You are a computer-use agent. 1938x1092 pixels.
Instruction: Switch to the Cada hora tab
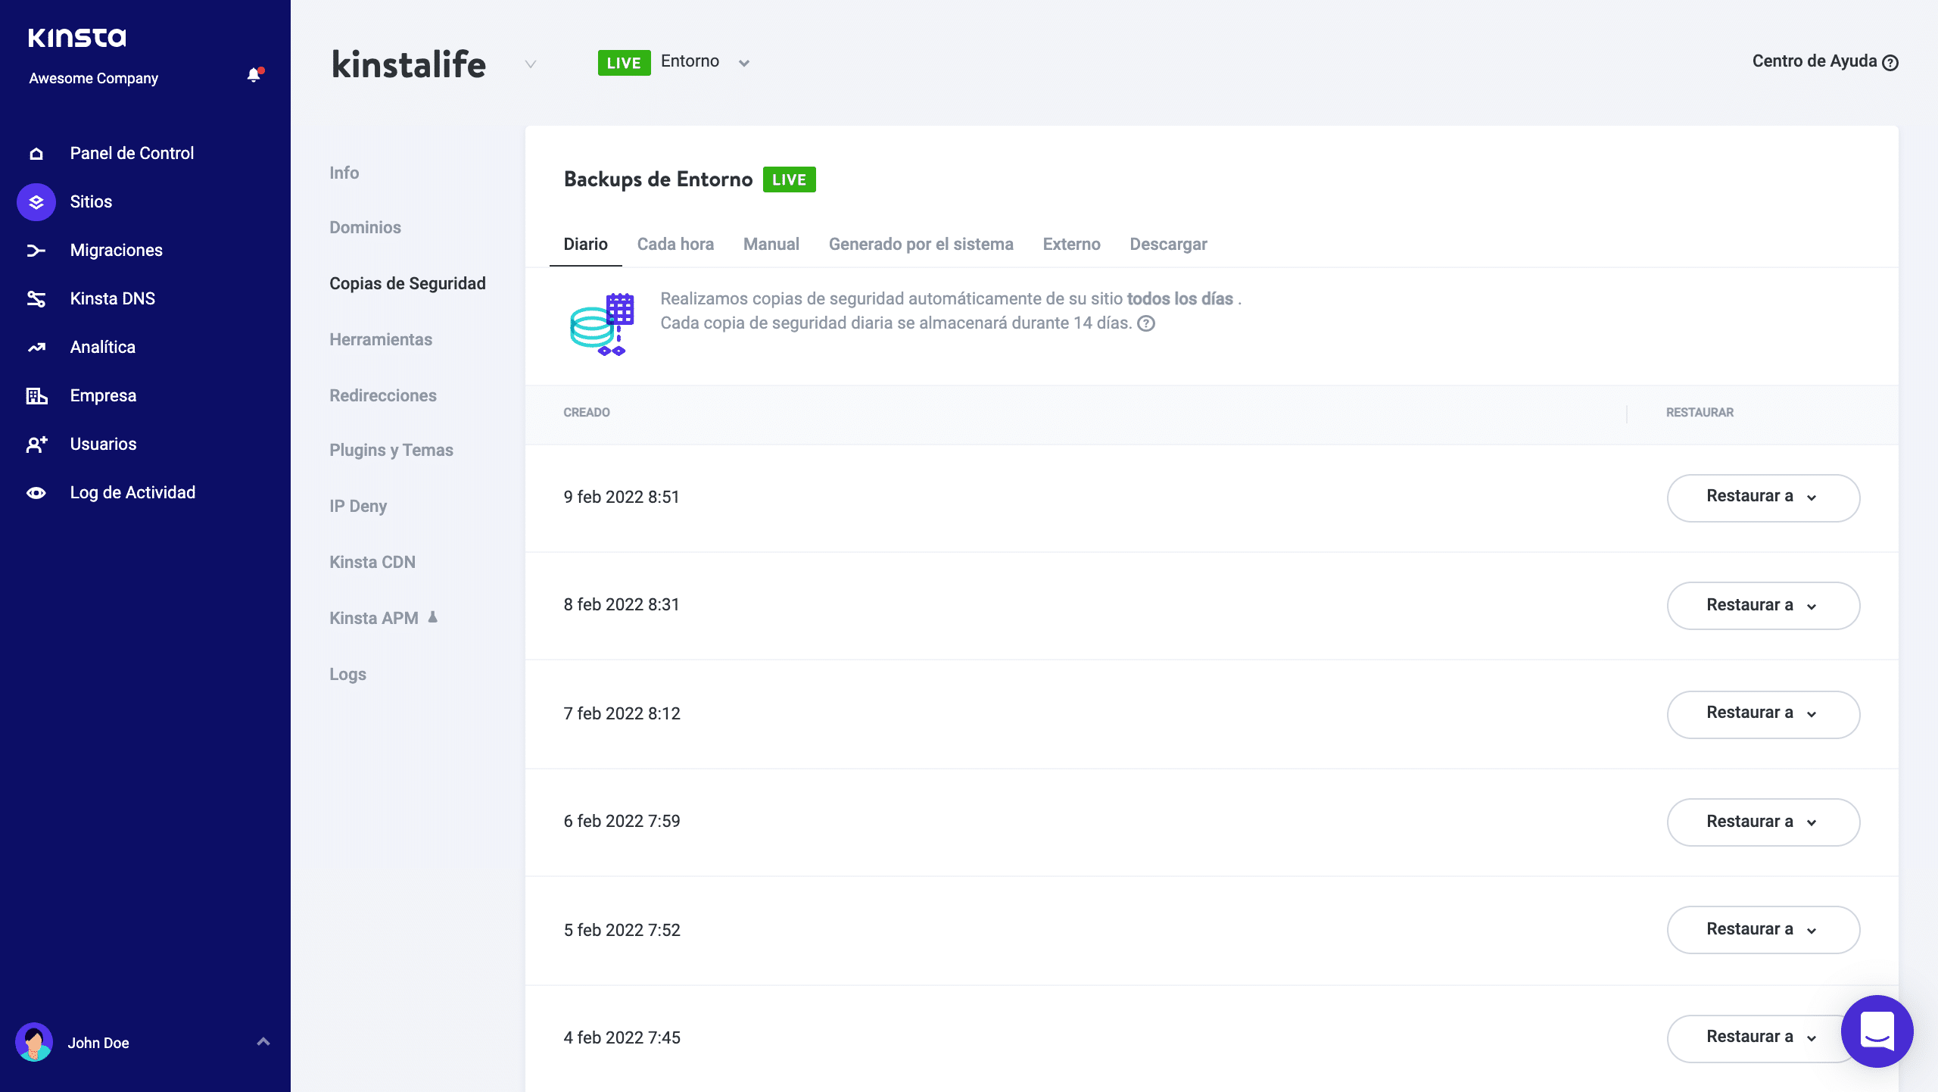coord(675,244)
